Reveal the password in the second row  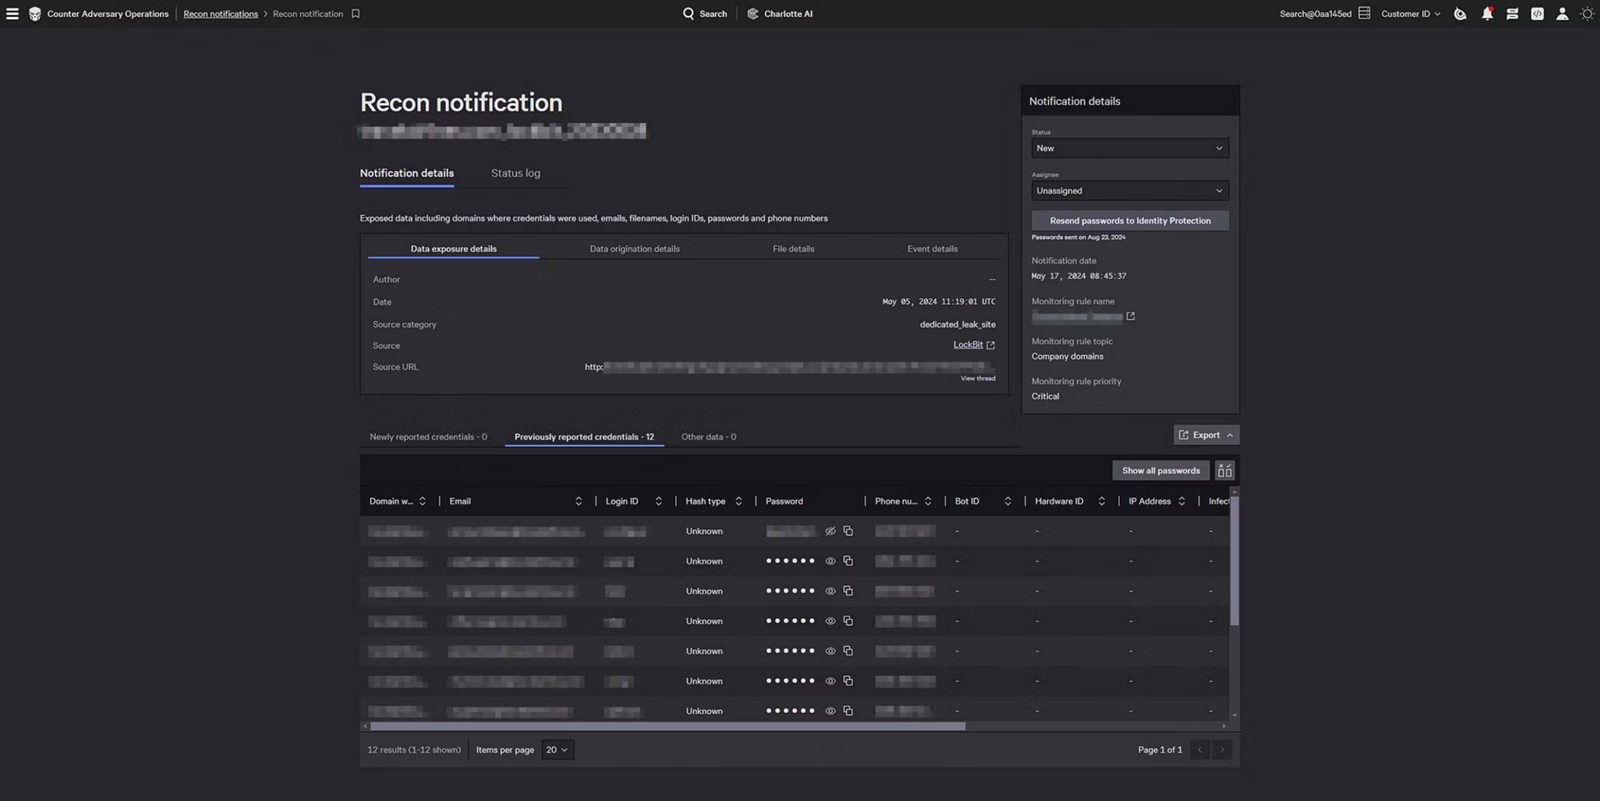click(x=830, y=561)
